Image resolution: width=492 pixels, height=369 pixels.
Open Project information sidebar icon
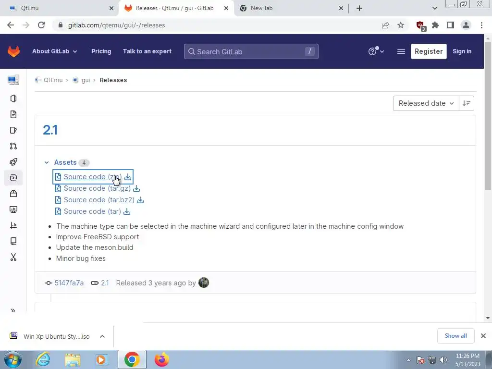[13, 98]
